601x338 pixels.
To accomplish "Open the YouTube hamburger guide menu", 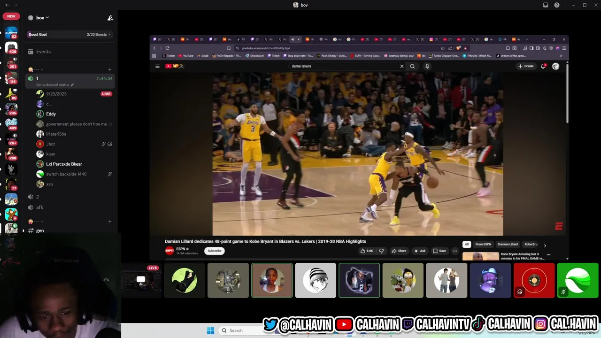I will (x=157, y=66).
